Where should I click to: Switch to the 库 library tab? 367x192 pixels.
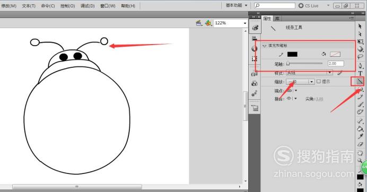coord(277,19)
